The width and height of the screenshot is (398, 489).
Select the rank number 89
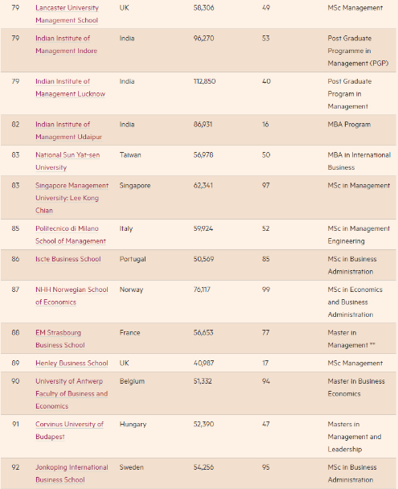click(x=15, y=364)
